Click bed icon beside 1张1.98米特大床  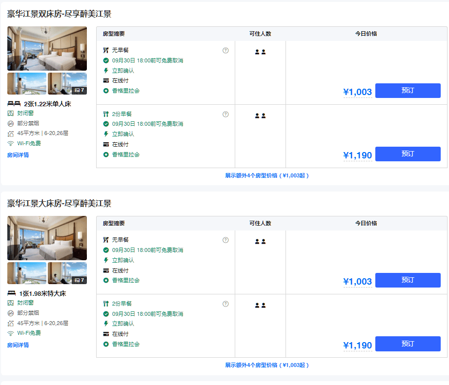[11, 293]
